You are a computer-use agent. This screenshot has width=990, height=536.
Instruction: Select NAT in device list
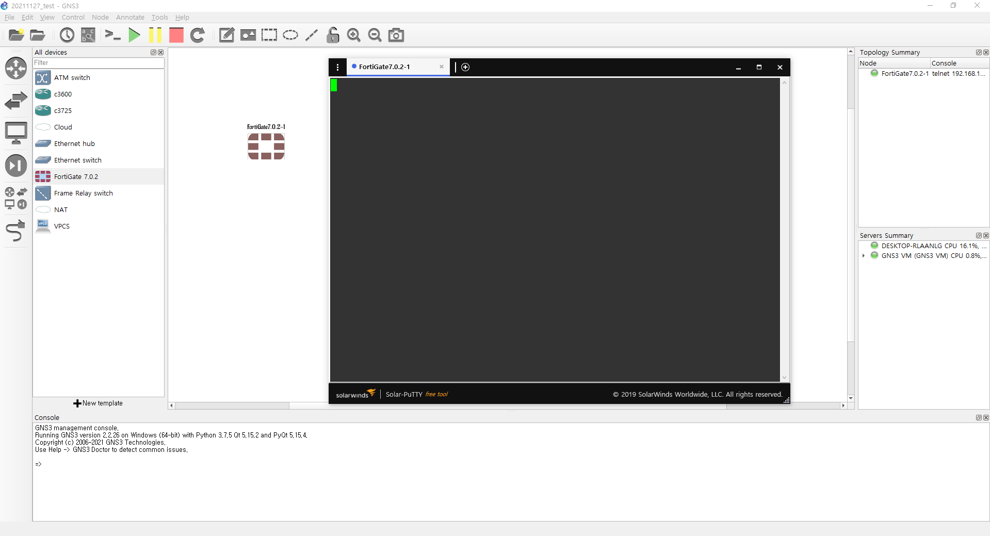click(x=99, y=209)
